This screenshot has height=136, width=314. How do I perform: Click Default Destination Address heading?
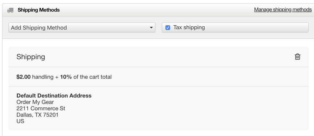click(54, 96)
